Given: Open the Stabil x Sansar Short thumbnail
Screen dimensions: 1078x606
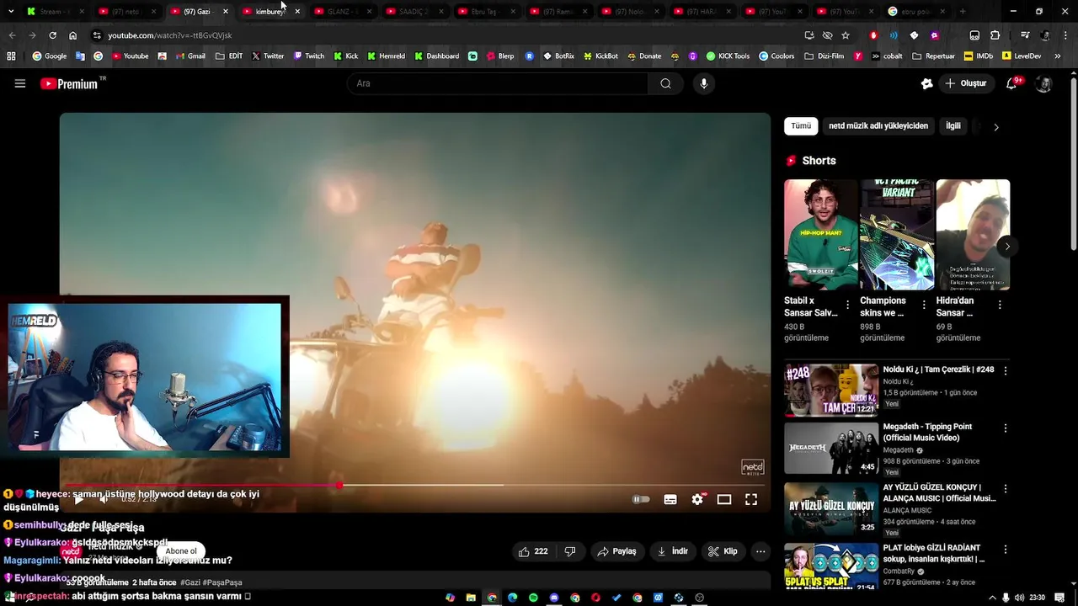Looking at the screenshot, I should (x=820, y=234).
